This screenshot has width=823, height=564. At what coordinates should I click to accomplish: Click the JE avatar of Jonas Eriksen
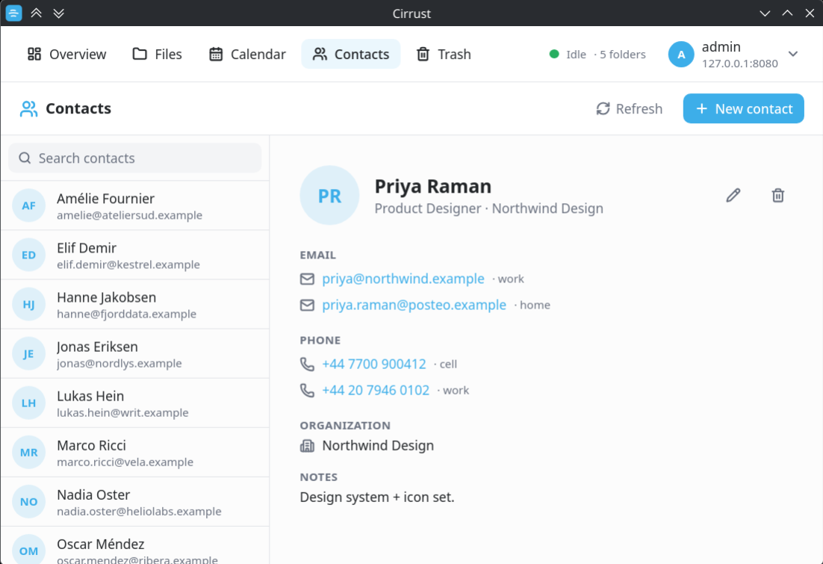click(29, 354)
